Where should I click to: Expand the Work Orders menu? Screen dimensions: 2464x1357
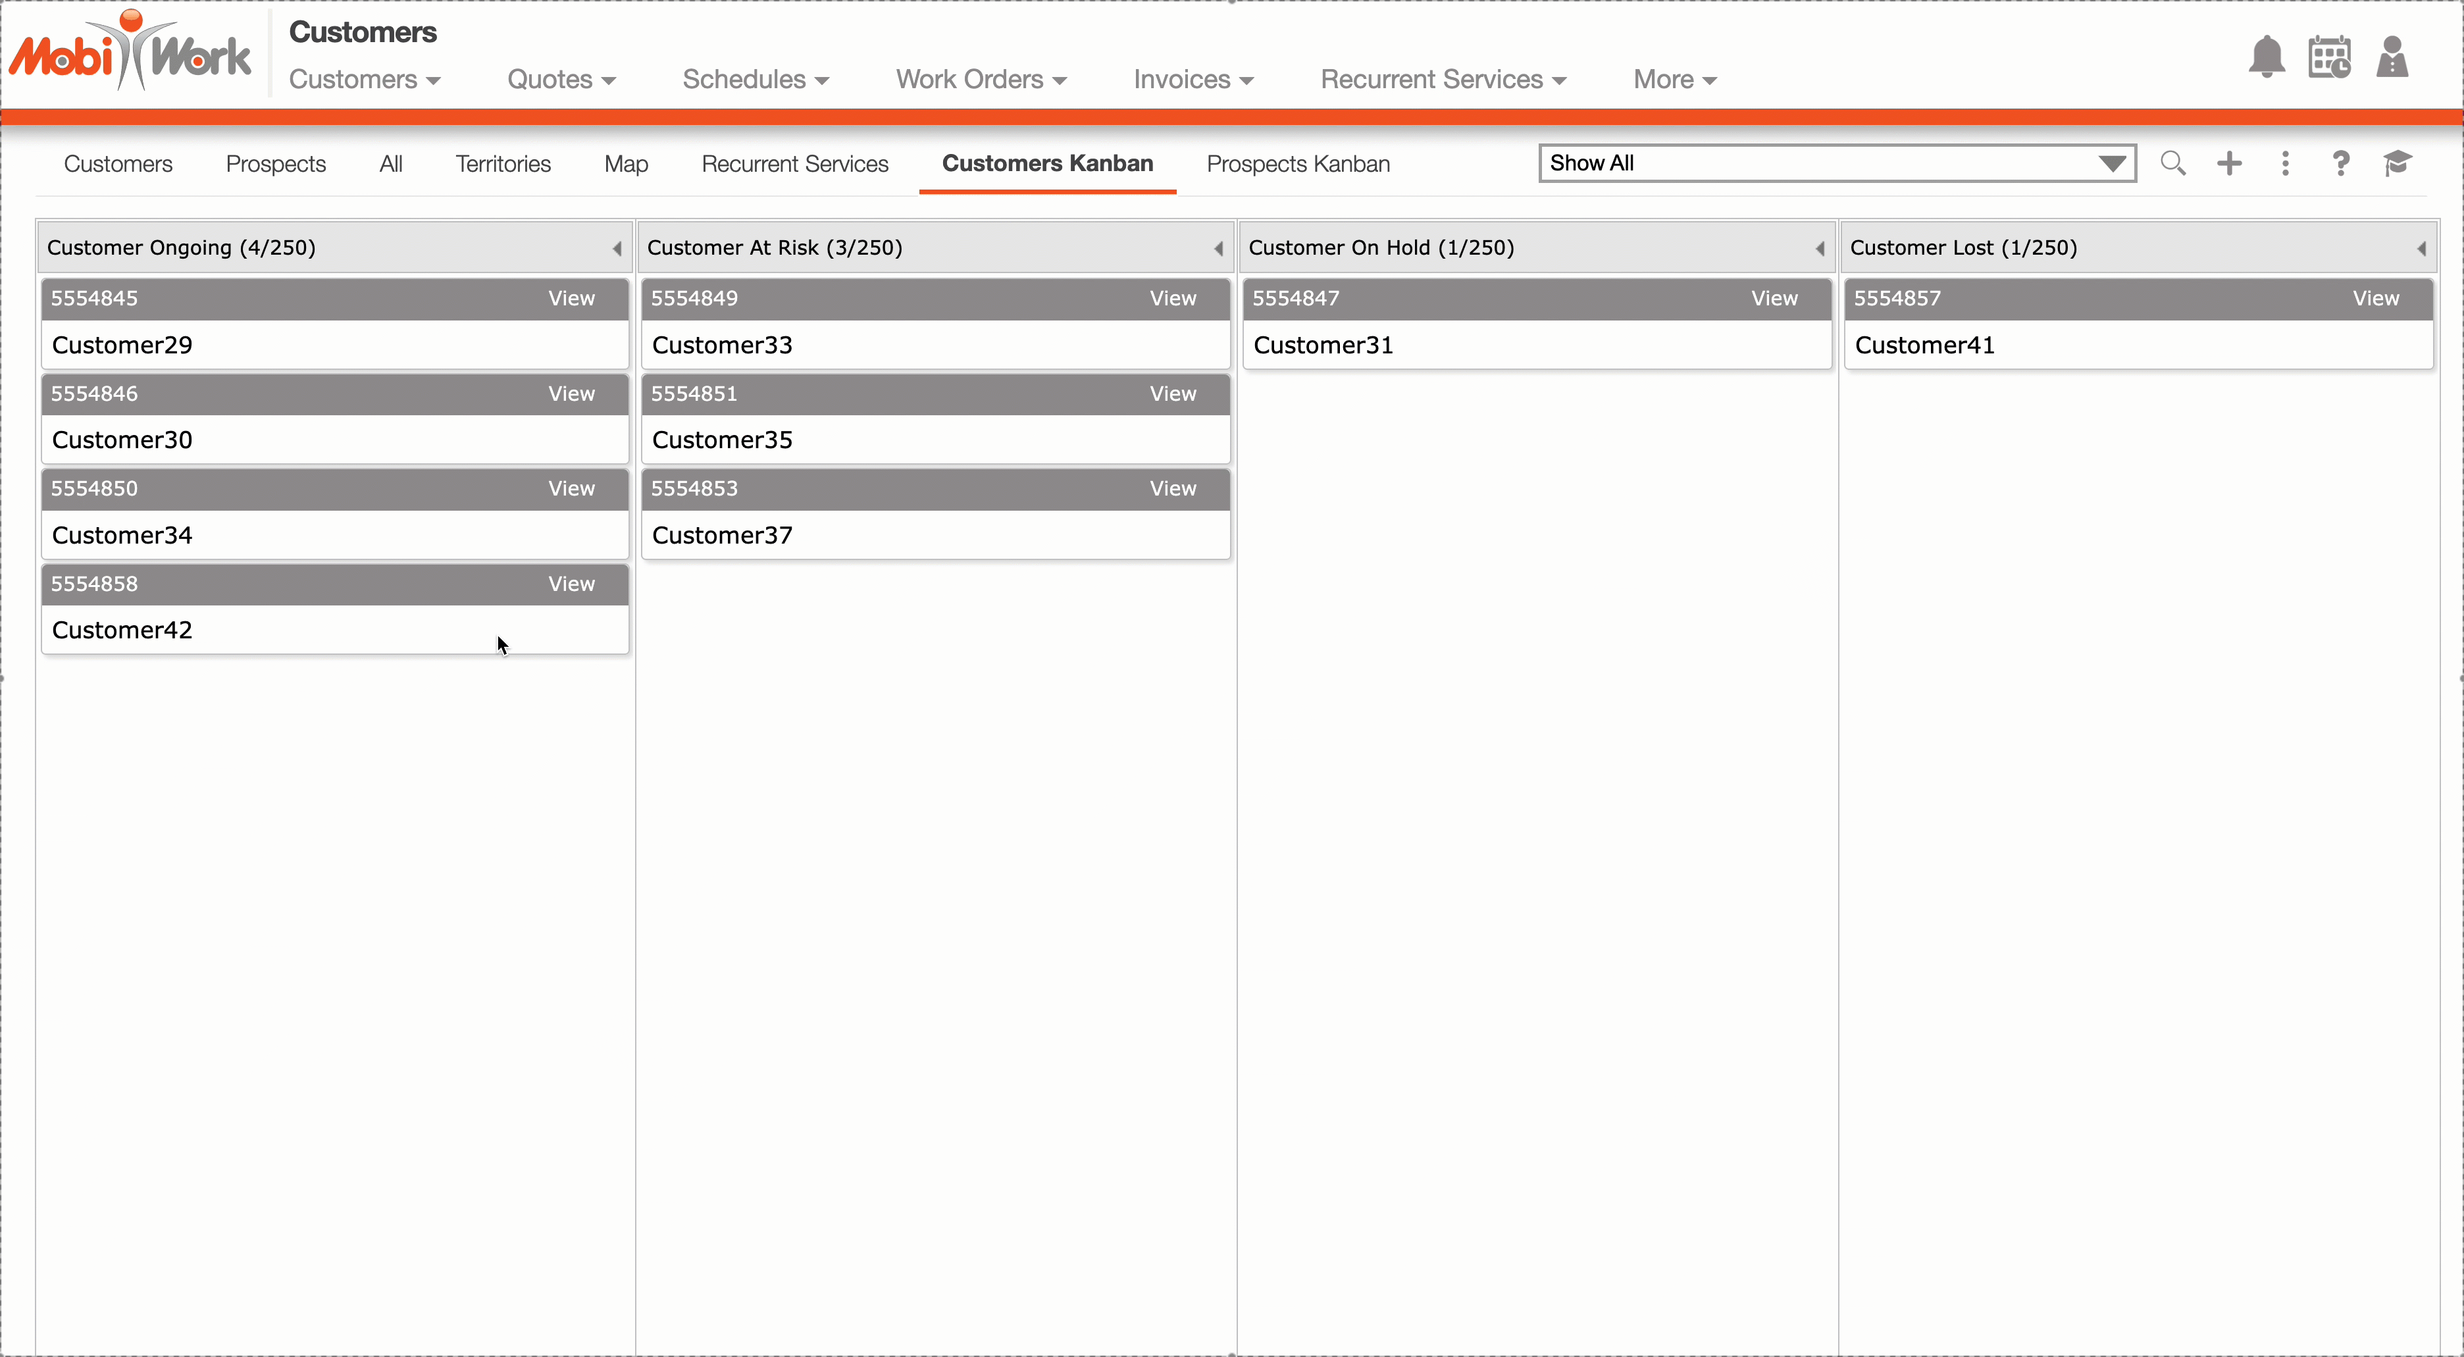981,80
